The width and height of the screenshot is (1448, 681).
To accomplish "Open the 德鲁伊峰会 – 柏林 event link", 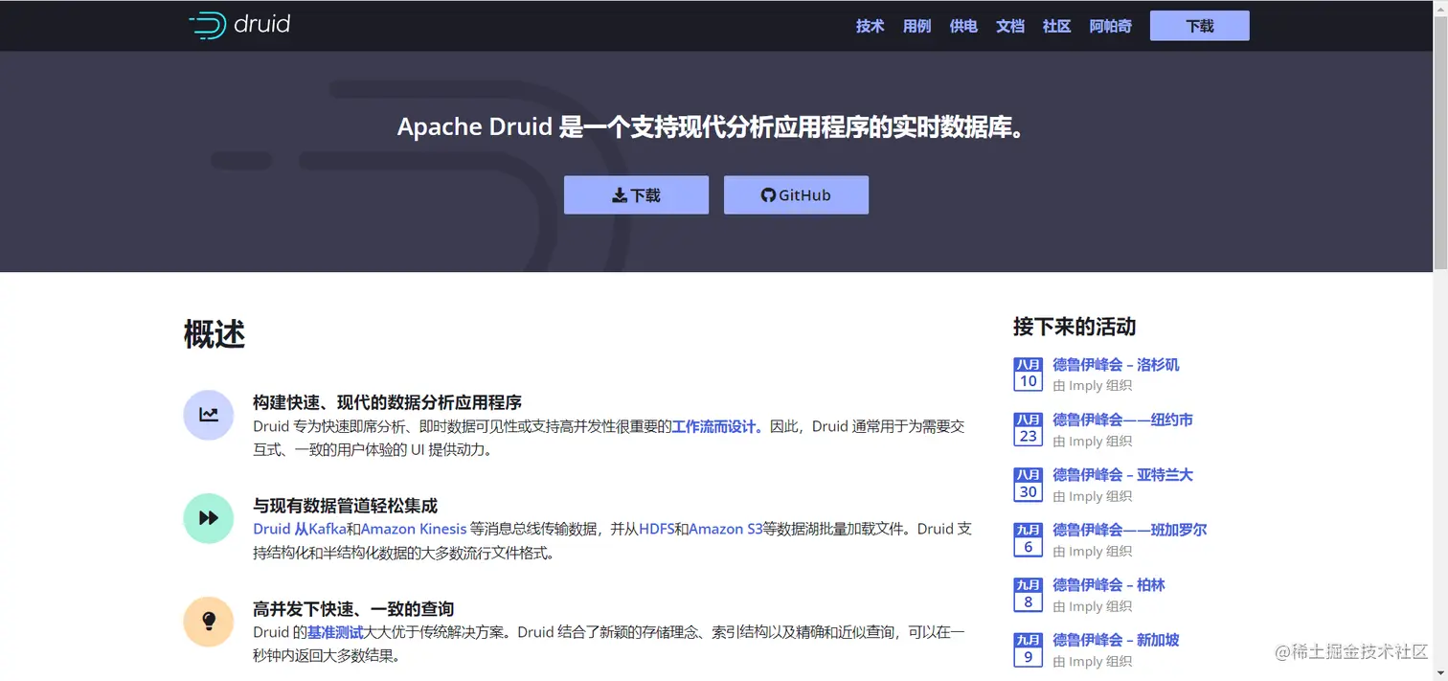I will point(1109,585).
